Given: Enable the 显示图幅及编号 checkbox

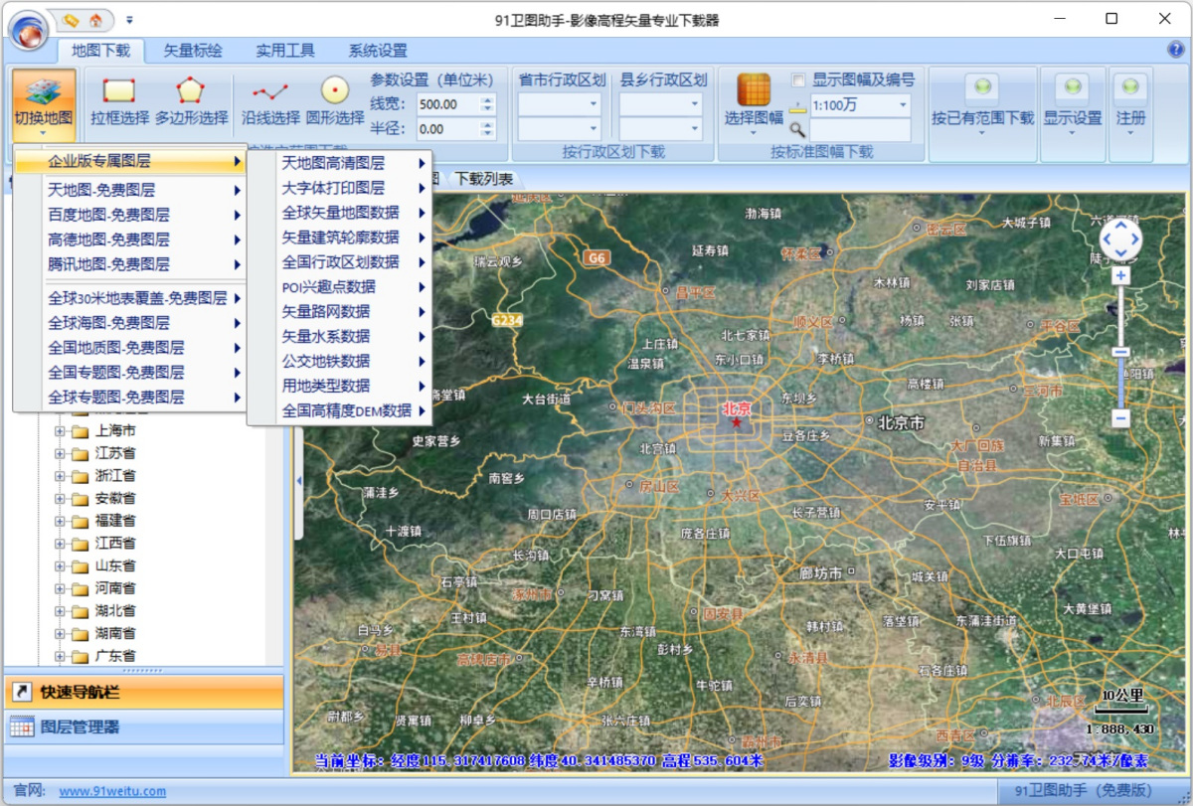Looking at the screenshot, I should [x=797, y=80].
